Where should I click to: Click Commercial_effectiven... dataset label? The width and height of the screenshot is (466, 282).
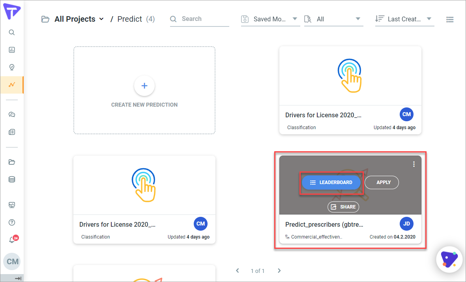pyautogui.click(x=316, y=237)
